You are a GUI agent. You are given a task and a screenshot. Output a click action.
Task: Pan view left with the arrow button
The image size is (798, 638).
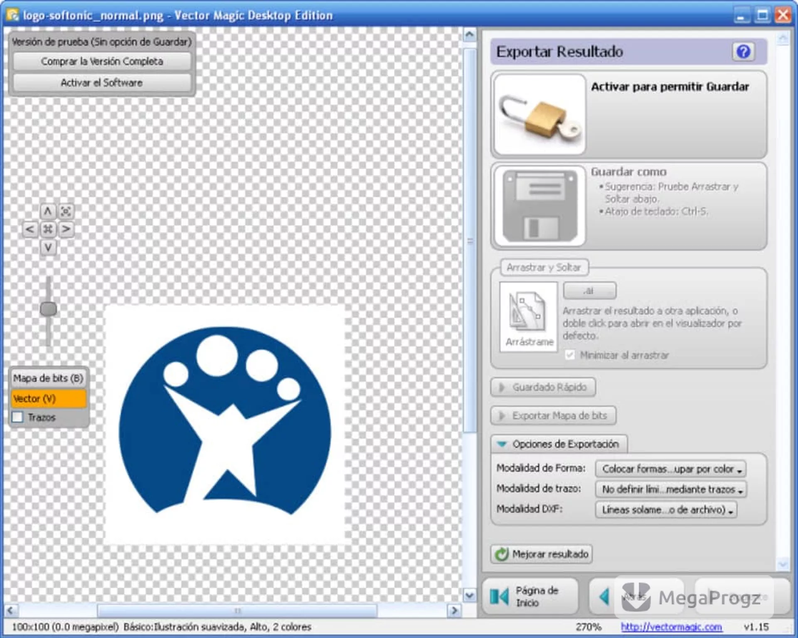pyautogui.click(x=30, y=229)
